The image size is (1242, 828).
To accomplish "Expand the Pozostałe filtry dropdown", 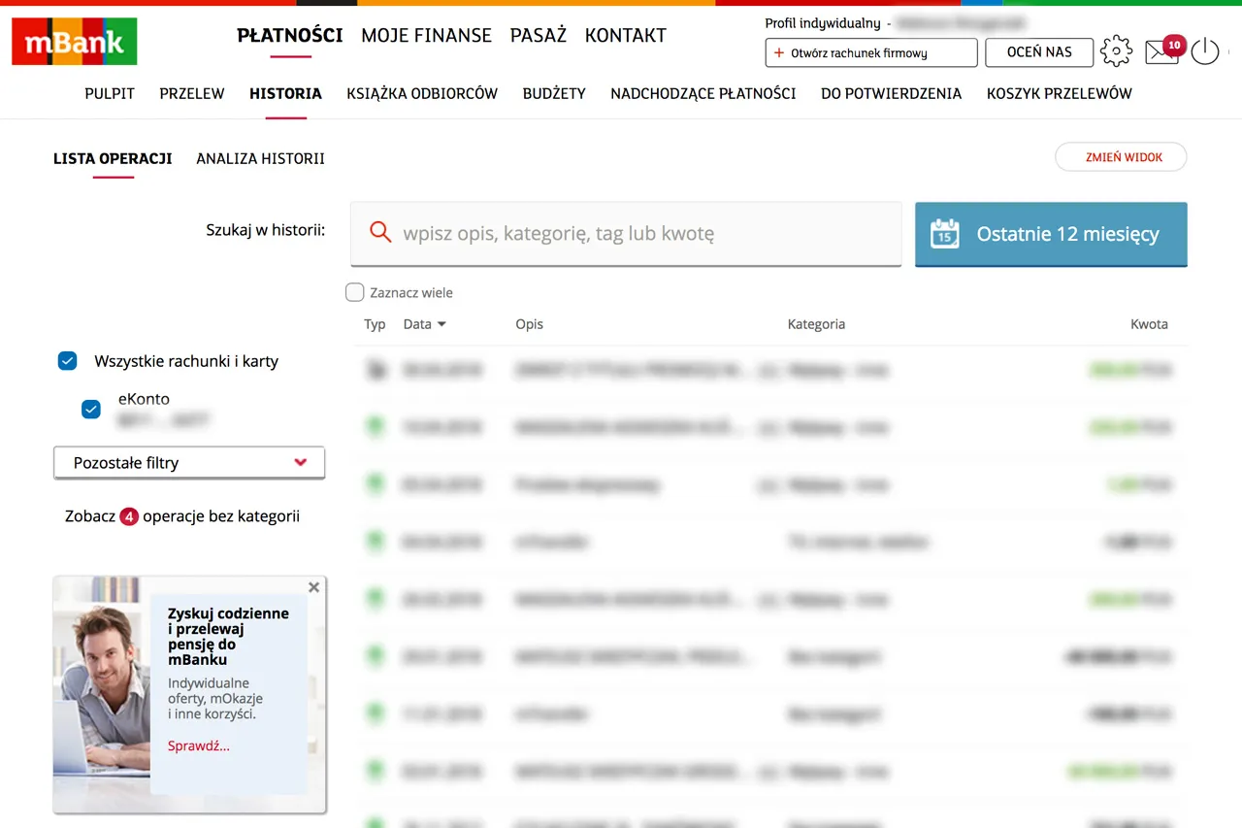I will tap(189, 463).
